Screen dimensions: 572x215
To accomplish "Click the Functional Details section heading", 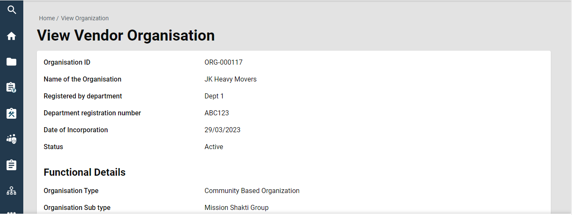I will point(85,172).
